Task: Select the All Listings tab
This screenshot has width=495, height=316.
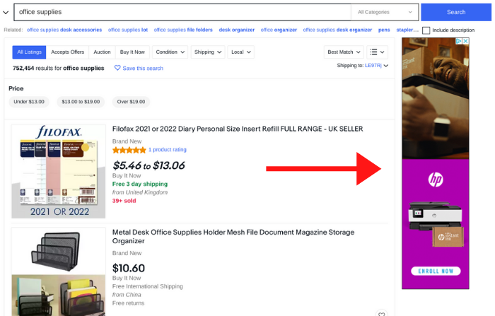Action: coord(30,52)
